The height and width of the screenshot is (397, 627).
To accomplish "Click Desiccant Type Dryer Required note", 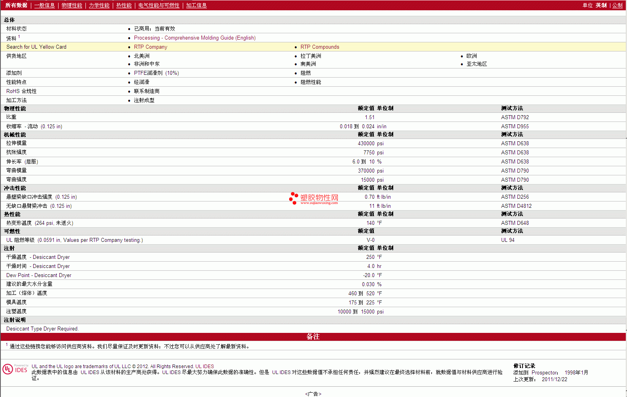I will click(42, 329).
